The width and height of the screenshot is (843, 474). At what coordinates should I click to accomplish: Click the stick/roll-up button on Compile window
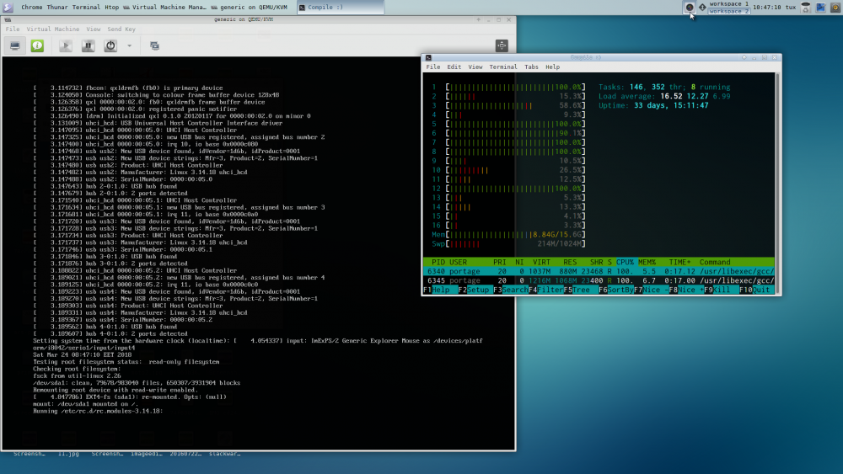point(744,57)
